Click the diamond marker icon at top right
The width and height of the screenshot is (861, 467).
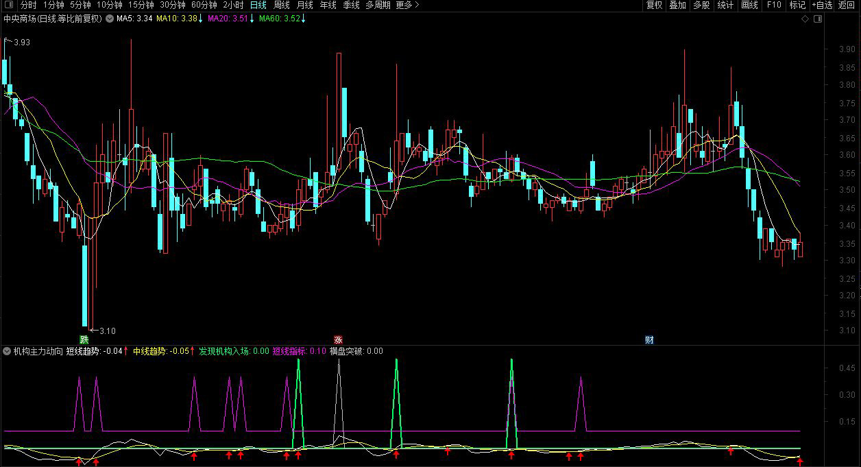click(805, 19)
